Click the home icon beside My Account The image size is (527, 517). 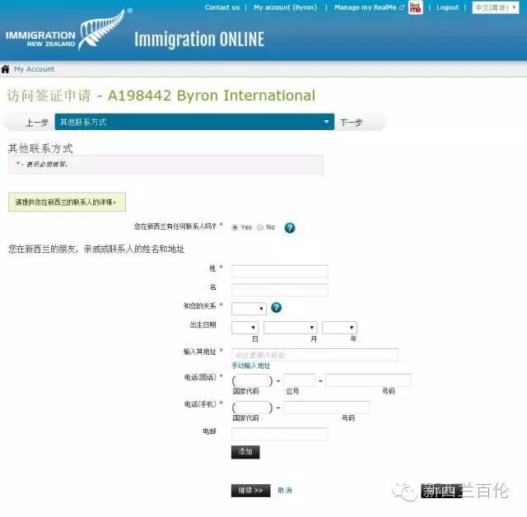(x=6, y=69)
